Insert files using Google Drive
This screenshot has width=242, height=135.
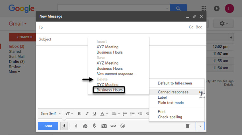[85, 126]
